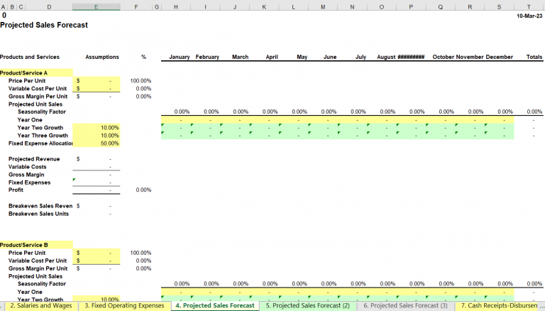Viewport: 545px width, 311px height.
Task: Select Product A Year Two Growth 10.00% cell
Action: (x=97, y=128)
